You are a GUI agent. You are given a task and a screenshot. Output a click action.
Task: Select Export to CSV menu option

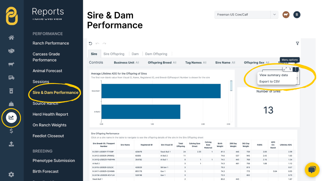coord(269,81)
